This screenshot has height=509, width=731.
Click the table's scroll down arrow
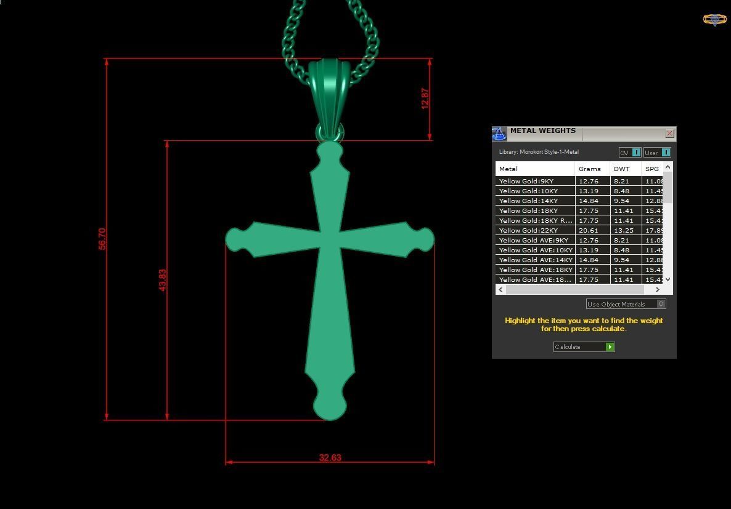[x=668, y=279]
